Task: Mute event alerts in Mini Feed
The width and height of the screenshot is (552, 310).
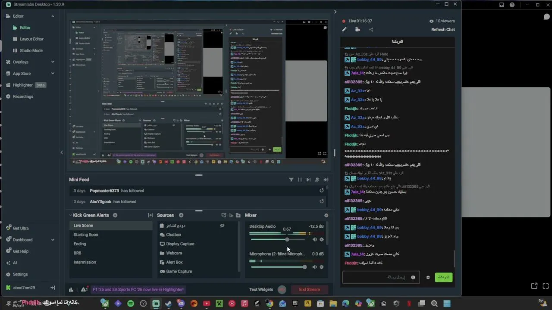Action: (x=317, y=180)
